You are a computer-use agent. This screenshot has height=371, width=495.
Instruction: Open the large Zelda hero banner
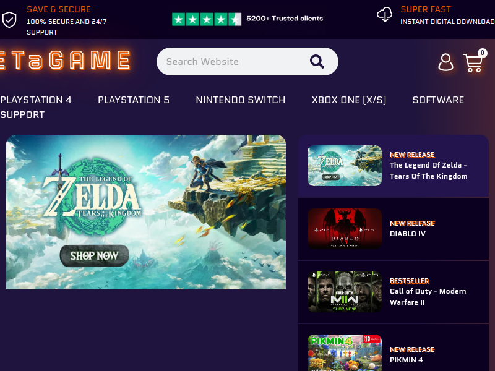146,212
